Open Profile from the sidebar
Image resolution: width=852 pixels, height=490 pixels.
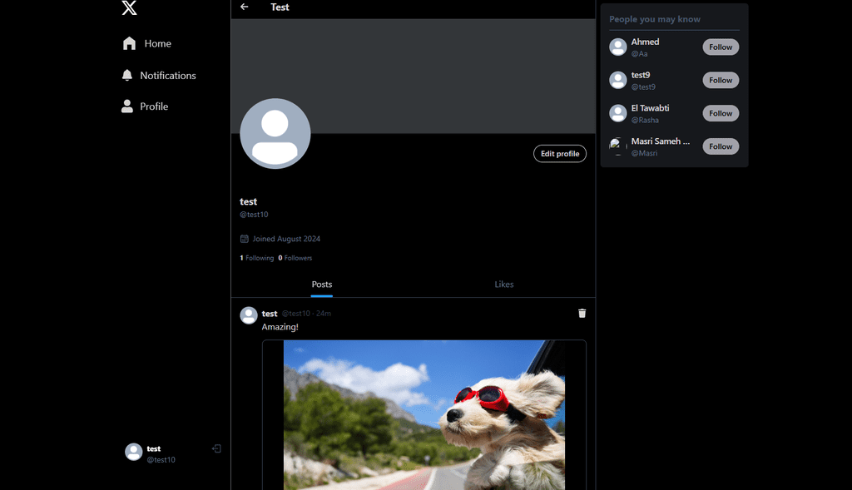(145, 106)
